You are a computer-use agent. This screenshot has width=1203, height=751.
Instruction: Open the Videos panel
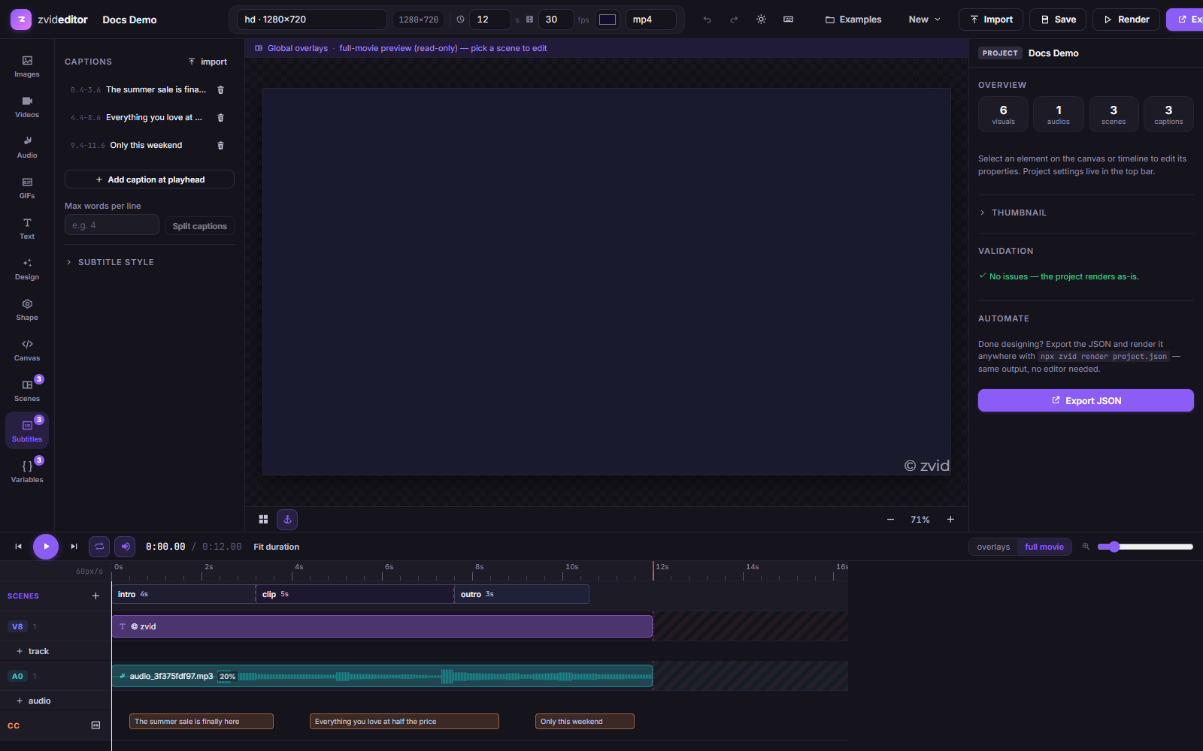pos(27,107)
